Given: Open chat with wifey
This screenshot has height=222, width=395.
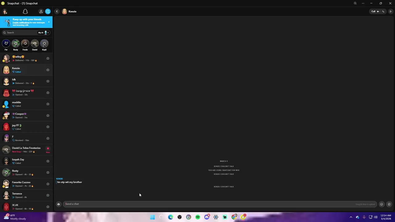Looking at the screenshot, I should click(x=26, y=58).
